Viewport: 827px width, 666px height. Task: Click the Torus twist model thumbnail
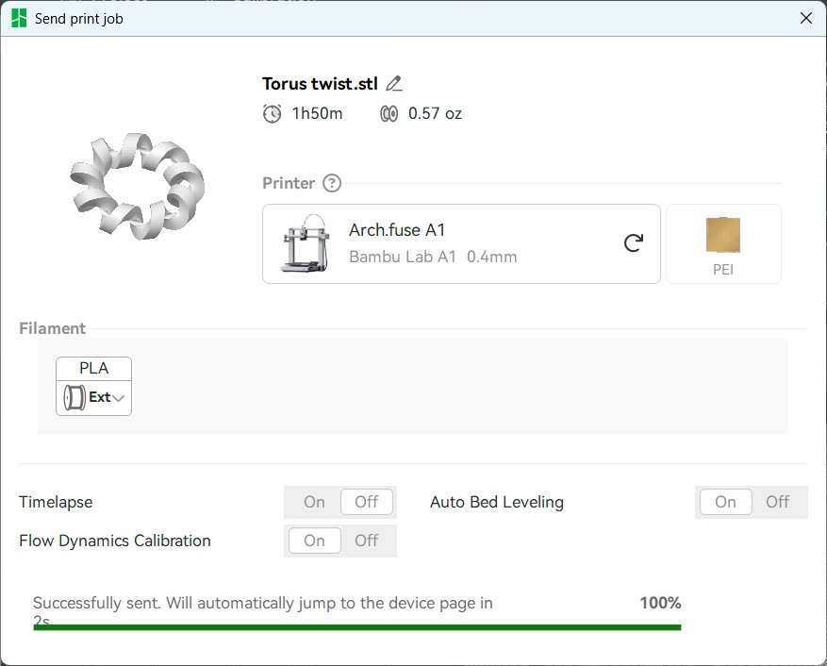pyautogui.click(x=137, y=186)
